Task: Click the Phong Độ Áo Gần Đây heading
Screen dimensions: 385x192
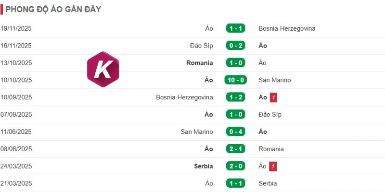Action: [x=53, y=9]
